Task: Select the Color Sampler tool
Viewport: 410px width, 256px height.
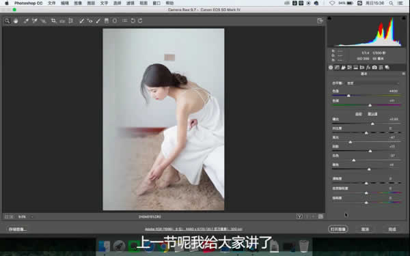Action: click(x=35, y=20)
